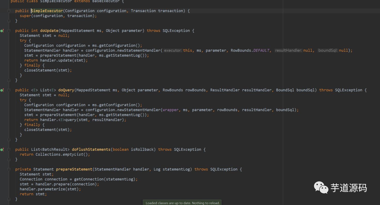Click 'Object parameter' in doUpdate signature

[x=124, y=31]
